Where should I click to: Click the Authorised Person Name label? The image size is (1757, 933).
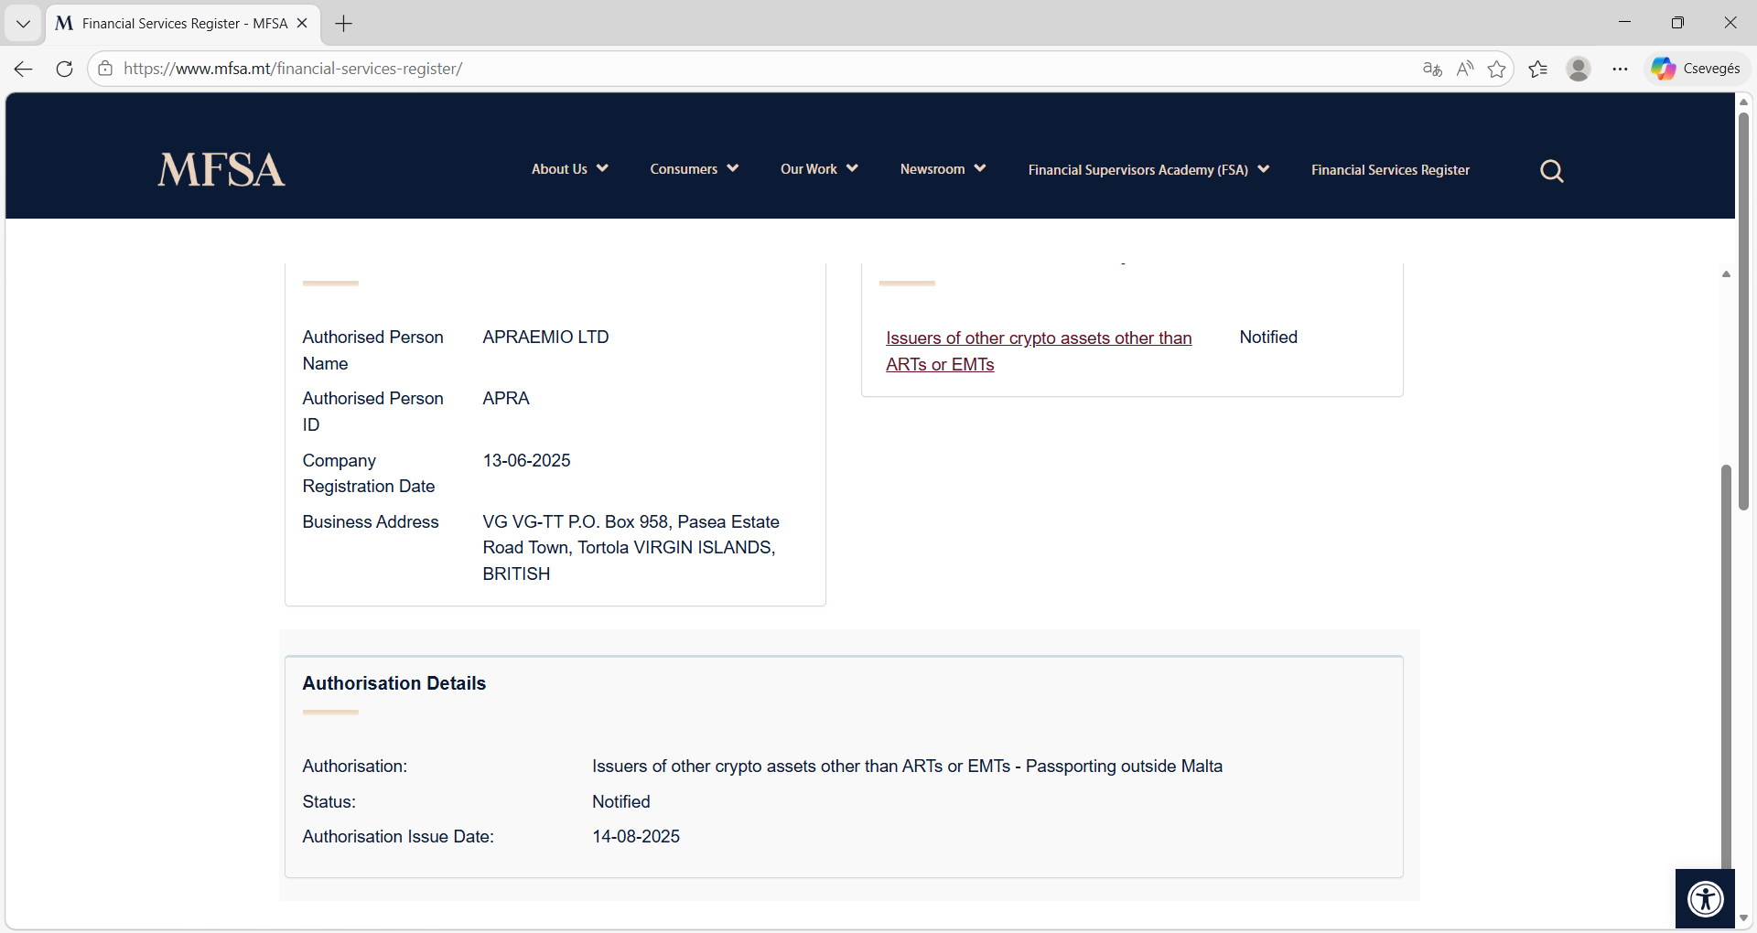tap(372, 350)
